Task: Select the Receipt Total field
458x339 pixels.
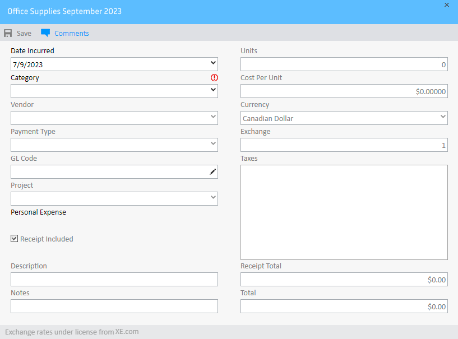Action: coord(343,280)
